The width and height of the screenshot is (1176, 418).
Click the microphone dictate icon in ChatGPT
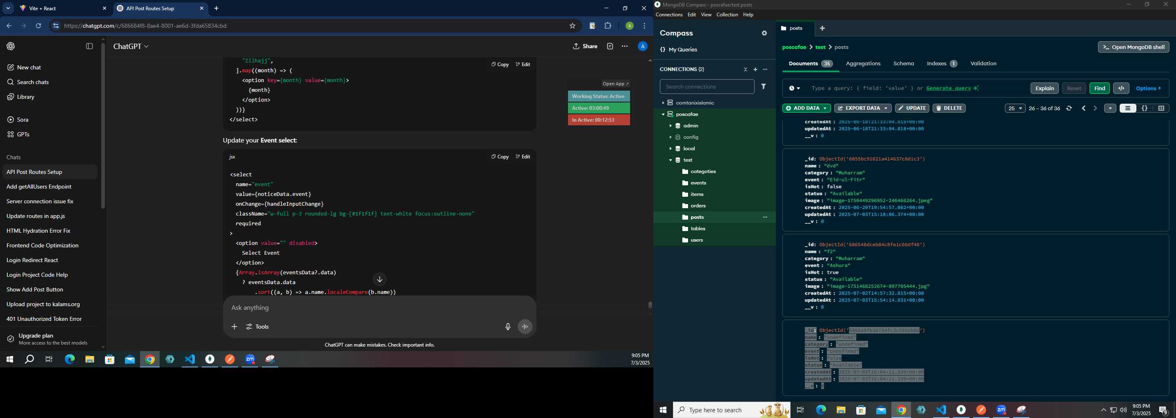(x=508, y=327)
